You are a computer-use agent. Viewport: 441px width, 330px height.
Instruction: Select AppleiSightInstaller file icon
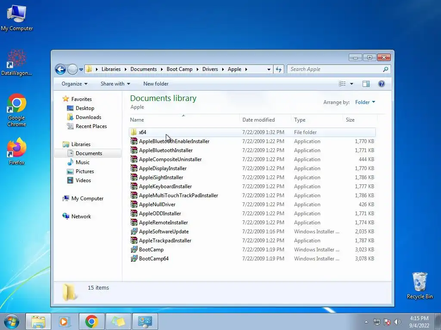point(134,177)
